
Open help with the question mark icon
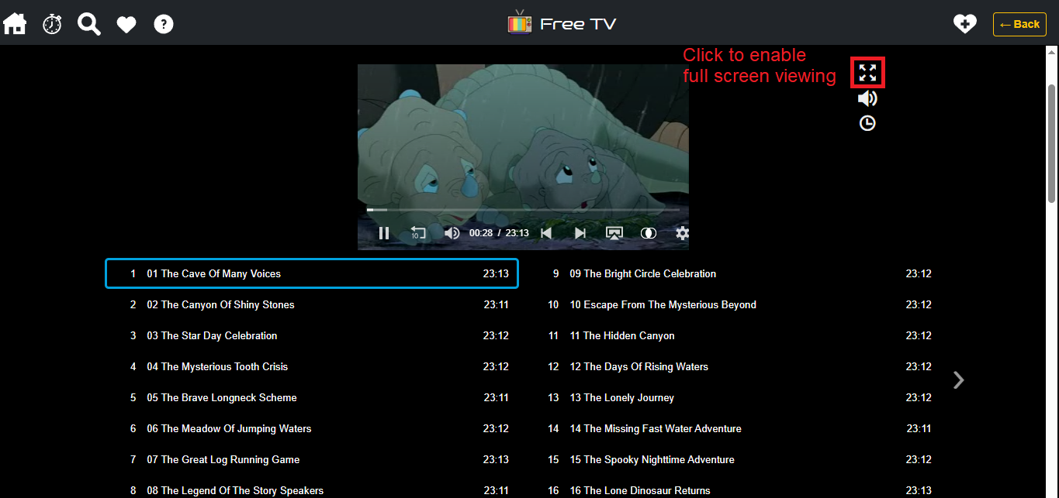click(164, 24)
